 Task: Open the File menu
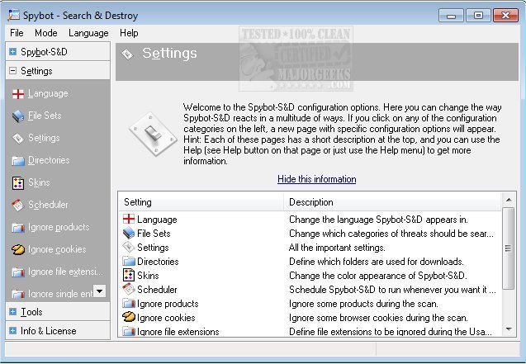point(17,33)
